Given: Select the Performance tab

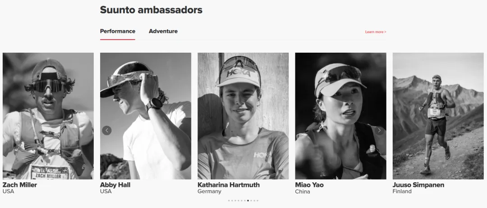Looking at the screenshot, I should pyautogui.click(x=117, y=32).
